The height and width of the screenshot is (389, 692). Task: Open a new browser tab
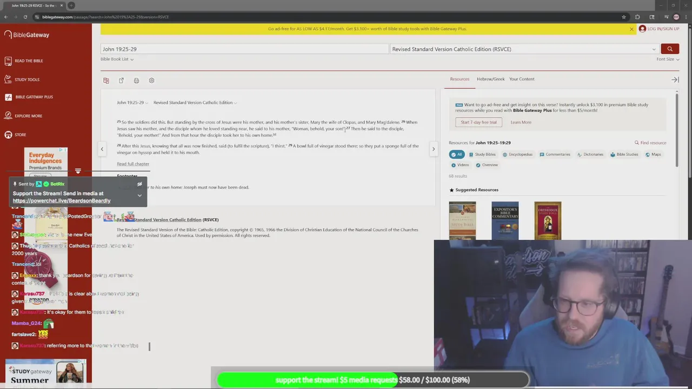click(71, 5)
